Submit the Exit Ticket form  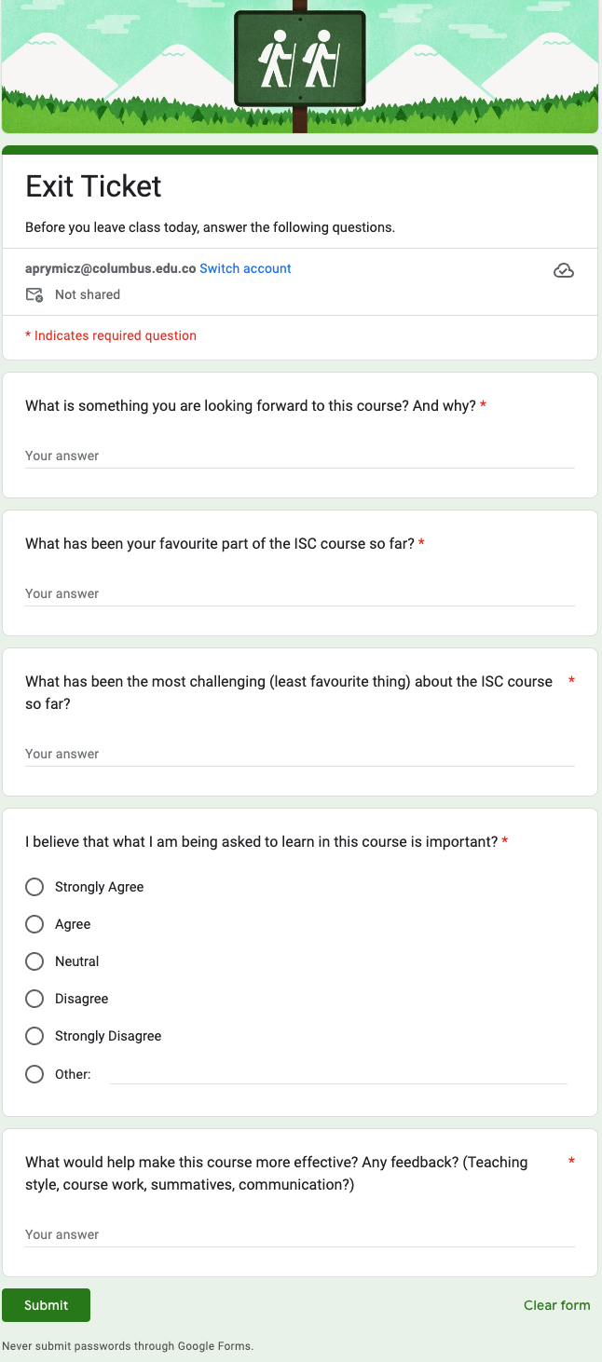click(x=46, y=1305)
